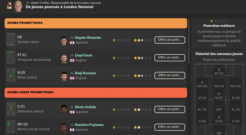Click the English flag under Lloyd Dack
The height and width of the screenshot is (135, 246).
point(72,60)
